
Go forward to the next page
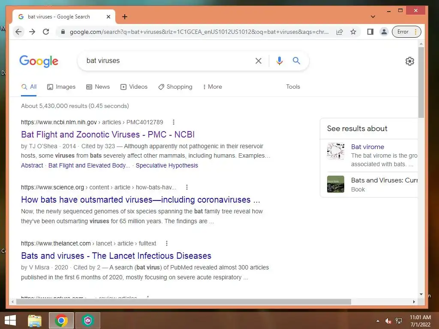(32, 32)
